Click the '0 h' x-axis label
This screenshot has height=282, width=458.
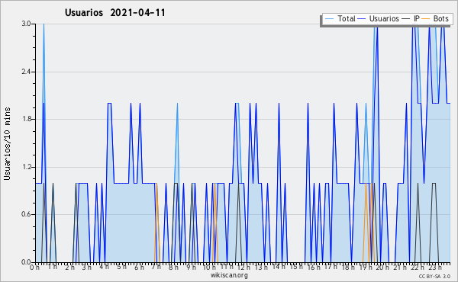34,268
